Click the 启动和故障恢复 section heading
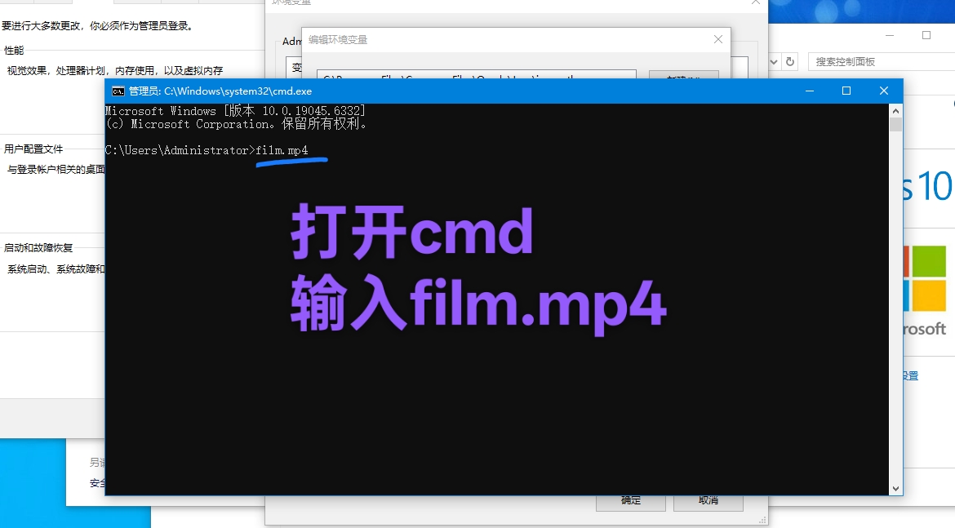Viewport: 955px width, 528px height. [x=38, y=248]
